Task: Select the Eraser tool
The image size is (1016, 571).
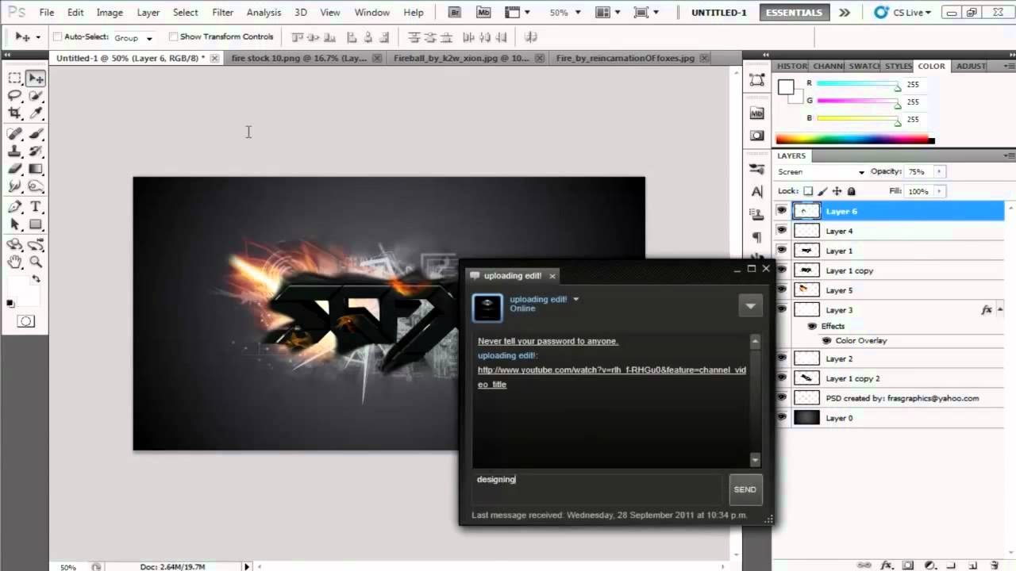Action: pyautogui.click(x=14, y=169)
